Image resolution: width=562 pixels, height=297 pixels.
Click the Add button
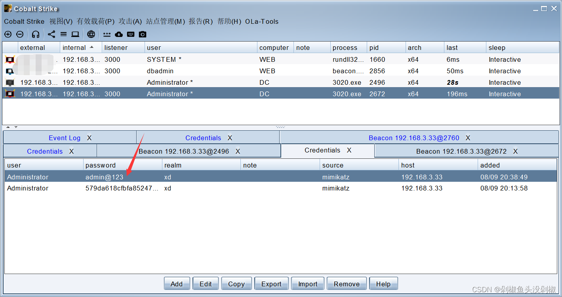coord(177,284)
